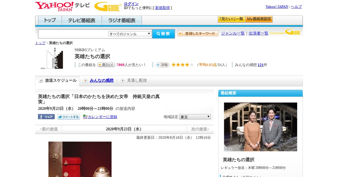The width and height of the screenshot is (338, 177).
Task: Click the star rating display
Action: (x=183, y=65)
